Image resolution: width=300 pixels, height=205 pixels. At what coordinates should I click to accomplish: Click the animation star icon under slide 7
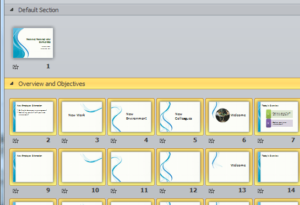pos(260,141)
